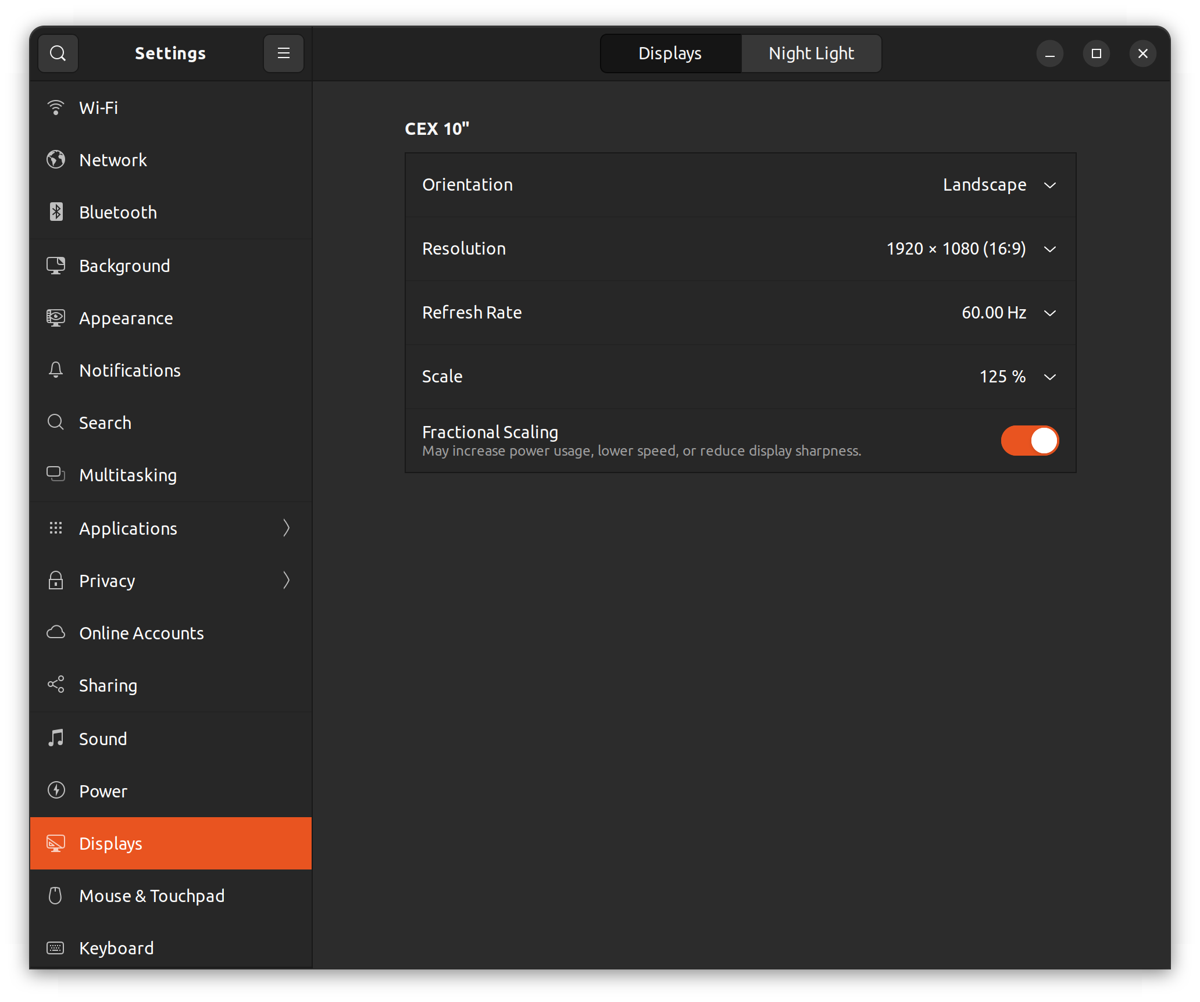Open Appearance settings
Viewport: 1200px width, 1002px height.
tap(171, 318)
